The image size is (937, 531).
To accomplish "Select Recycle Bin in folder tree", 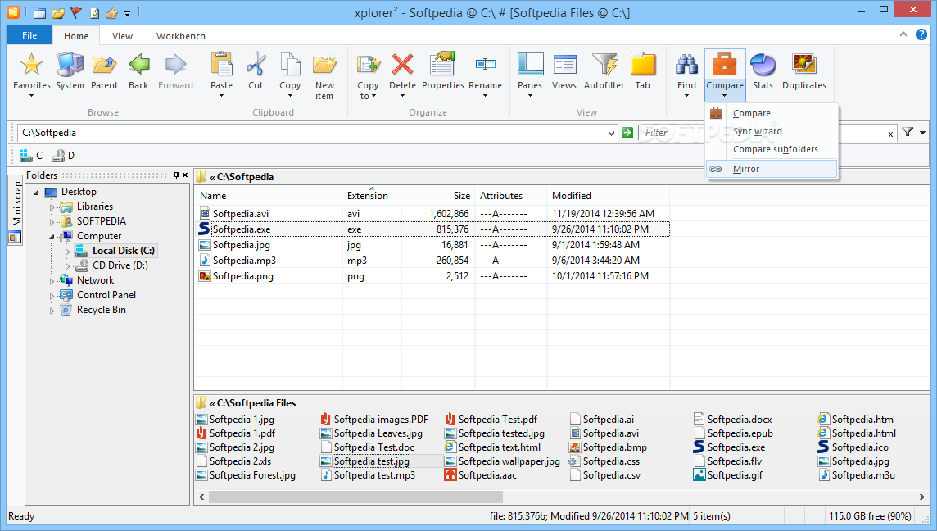I will click(x=101, y=310).
